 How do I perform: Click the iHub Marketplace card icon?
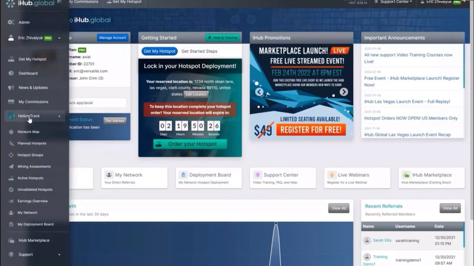click(x=406, y=175)
